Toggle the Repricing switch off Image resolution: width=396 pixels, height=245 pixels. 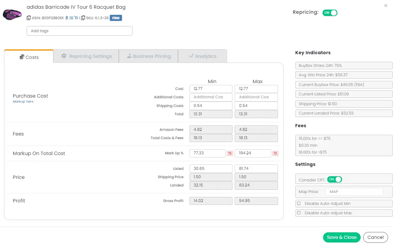tap(330, 13)
